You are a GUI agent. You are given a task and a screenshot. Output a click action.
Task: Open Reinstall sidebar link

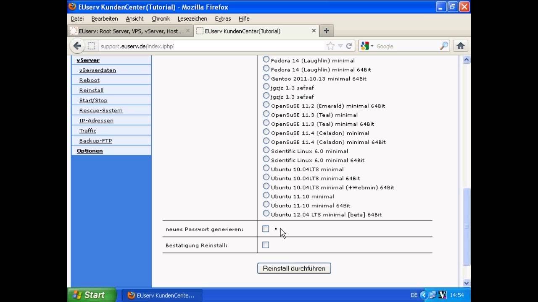point(91,90)
